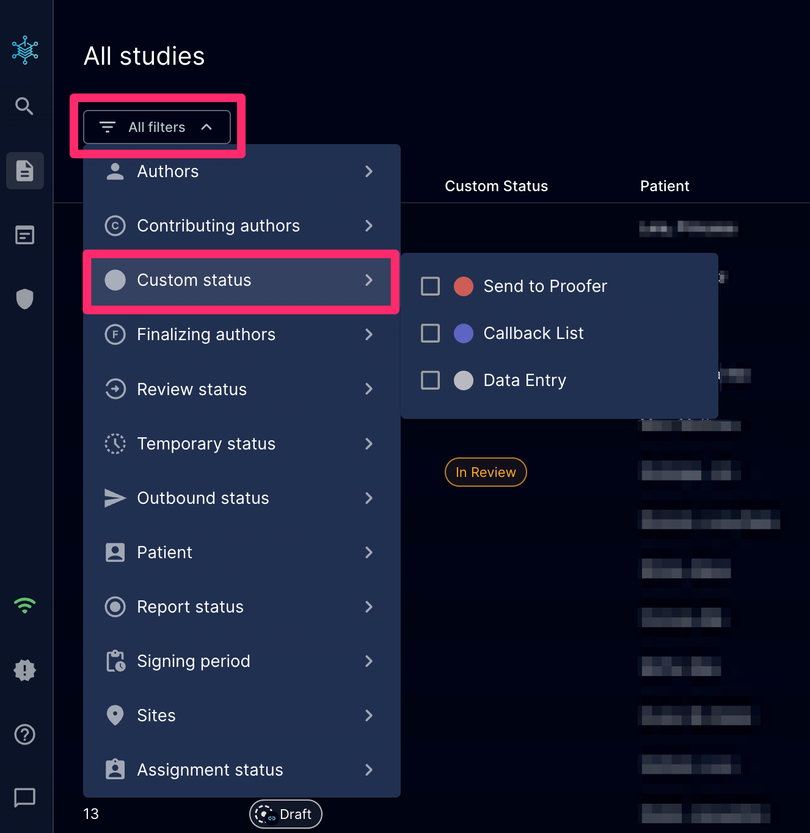Click the Contributing authors C icon
Image resolution: width=810 pixels, height=833 pixels.
(115, 225)
